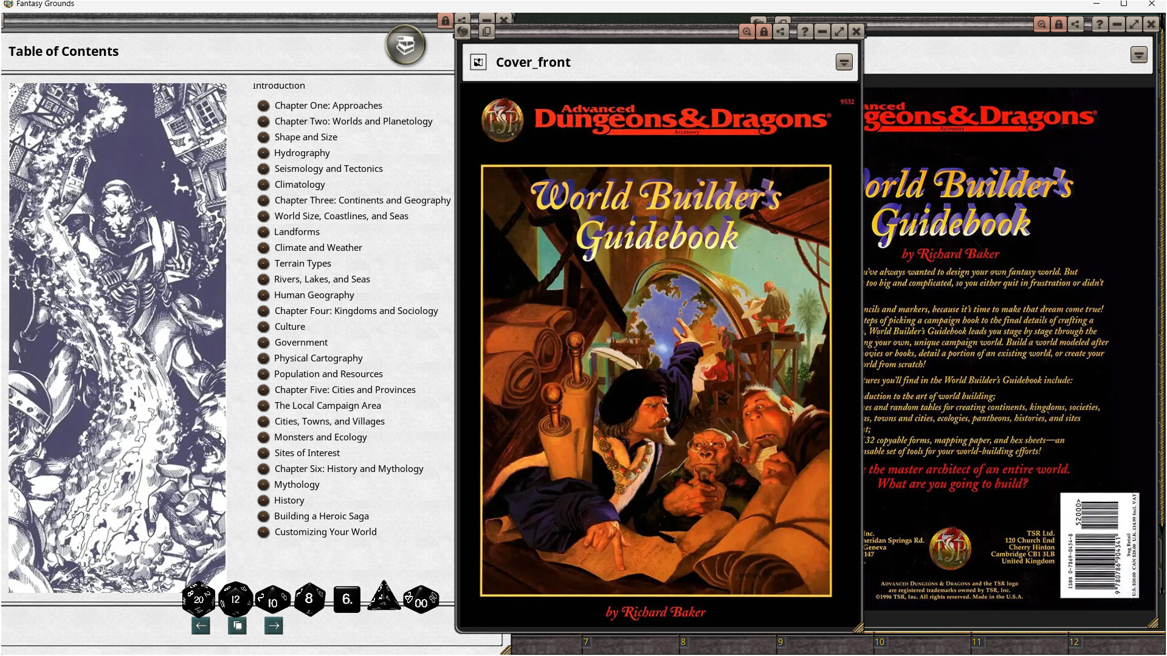Click the duplicate page icon between navigation arrows
The height and width of the screenshot is (656, 1167).
click(237, 625)
